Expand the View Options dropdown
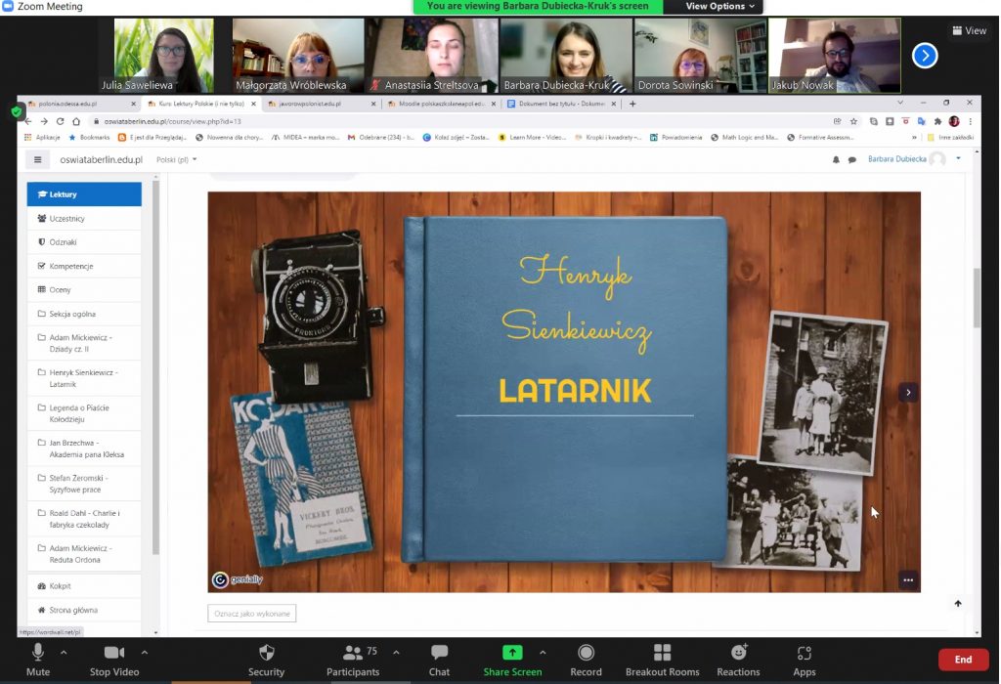Image resolution: width=1001 pixels, height=684 pixels. 720,7
